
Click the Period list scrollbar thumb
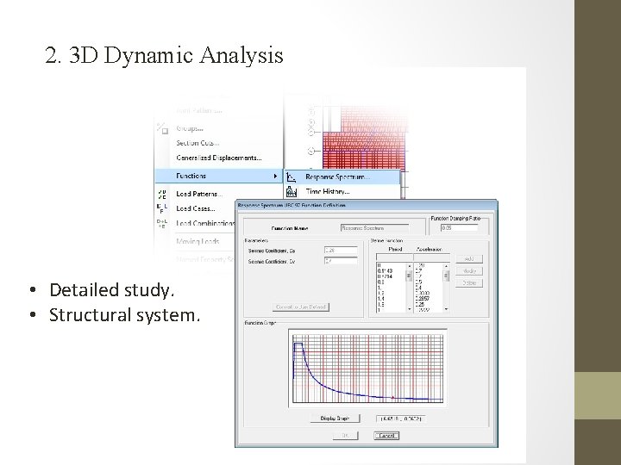click(409, 276)
